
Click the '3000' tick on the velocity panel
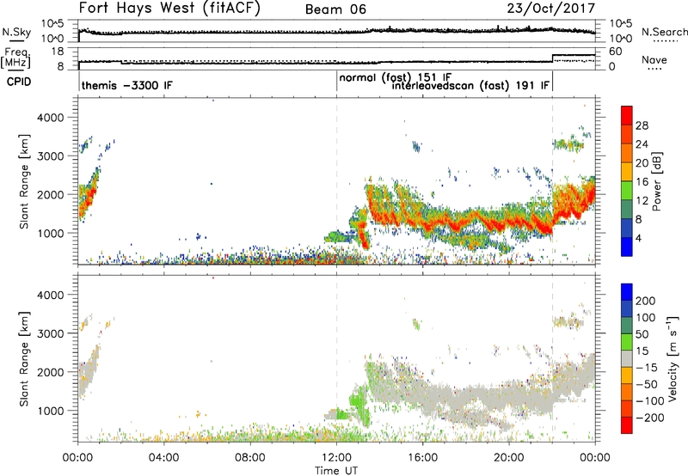tap(51, 333)
